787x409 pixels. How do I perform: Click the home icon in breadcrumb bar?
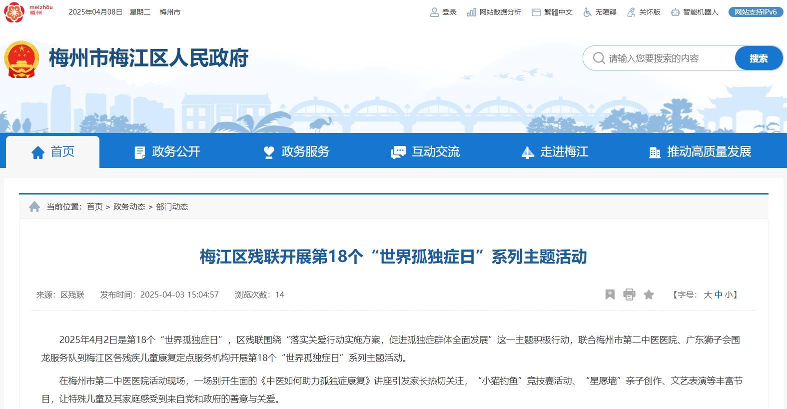(34, 206)
